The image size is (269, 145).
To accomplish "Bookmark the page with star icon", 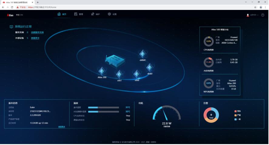I will [x=255, y=7].
